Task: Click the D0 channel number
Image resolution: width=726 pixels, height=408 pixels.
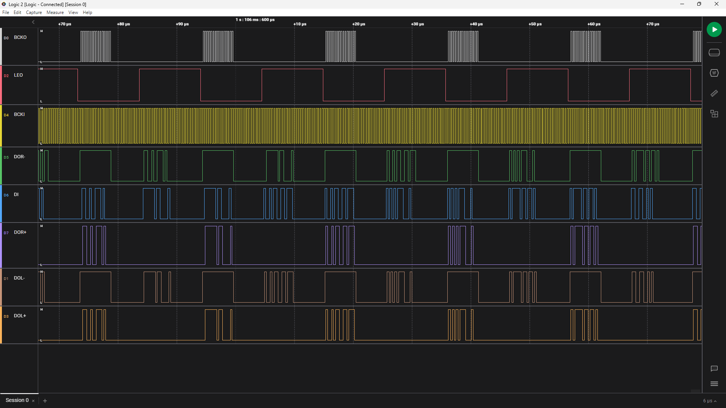Action: pos(6,38)
